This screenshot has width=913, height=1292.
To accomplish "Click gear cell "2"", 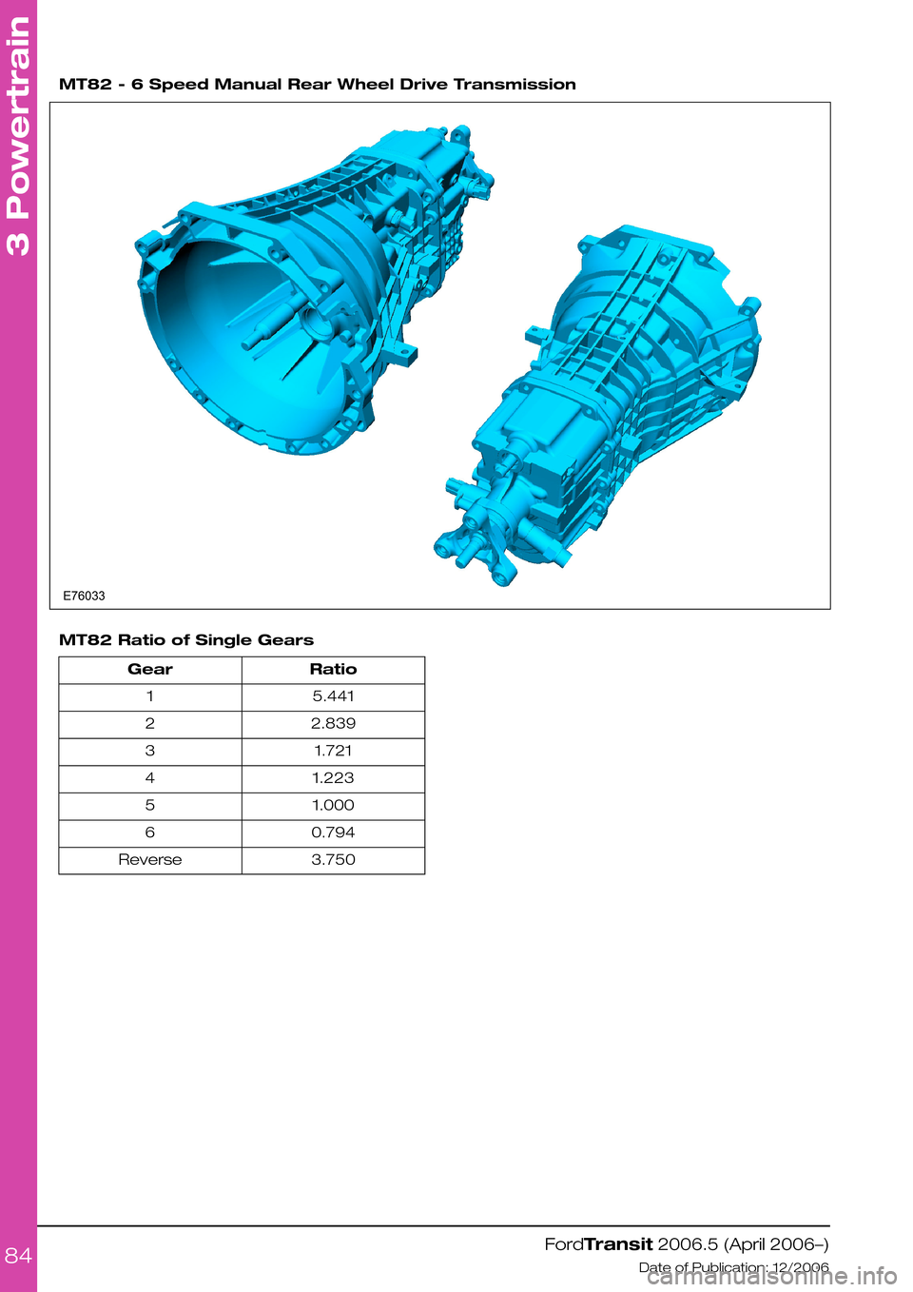I will point(150,724).
